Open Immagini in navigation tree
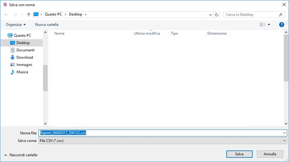This screenshot has height=162, width=289. pyautogui.click(x=24, y=65)
